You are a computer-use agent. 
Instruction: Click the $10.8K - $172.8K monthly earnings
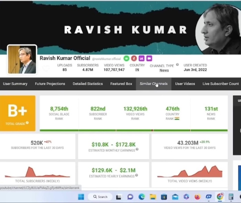point(114,145)
